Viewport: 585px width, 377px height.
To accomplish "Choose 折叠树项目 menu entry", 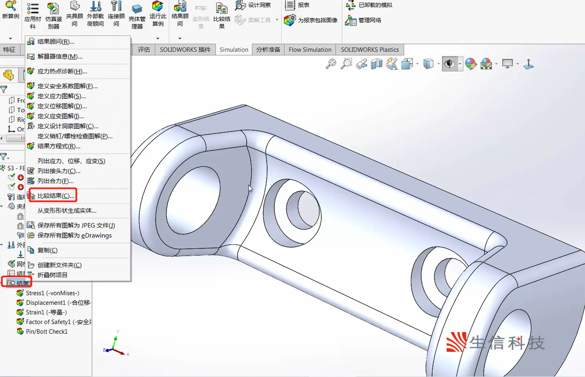I will pos(78,275).
